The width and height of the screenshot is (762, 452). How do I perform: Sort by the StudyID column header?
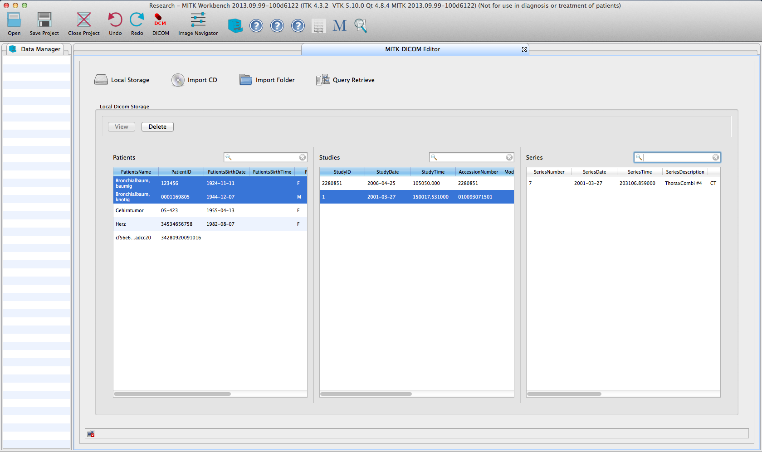(342, 172)
